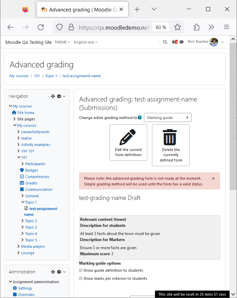Click the Settings gear icon in Administration
Image resolution: width=237 pixels, height=298 pixels.
15,288
